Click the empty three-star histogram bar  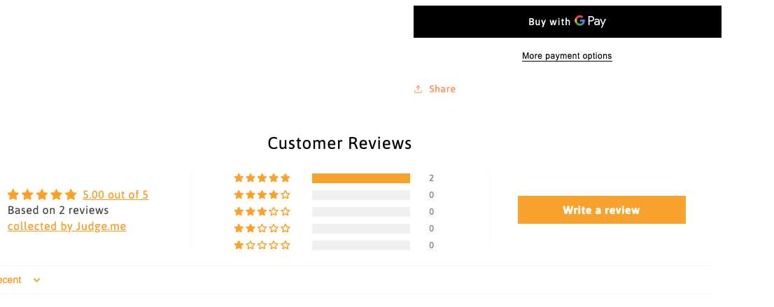tap(360, 212)
